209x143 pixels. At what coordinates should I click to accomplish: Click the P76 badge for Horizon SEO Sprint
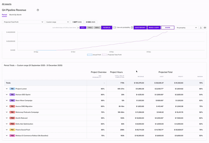pyautogui.click(x=12, y=95)
